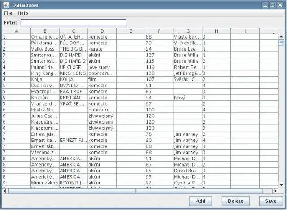Select the 'KOLJA' uppercase cell
287x210 pixels.
pos(74,80)
